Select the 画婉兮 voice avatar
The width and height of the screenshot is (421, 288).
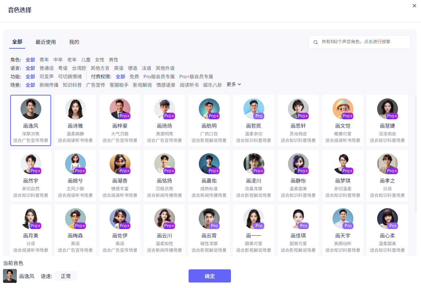coord(75,164)
